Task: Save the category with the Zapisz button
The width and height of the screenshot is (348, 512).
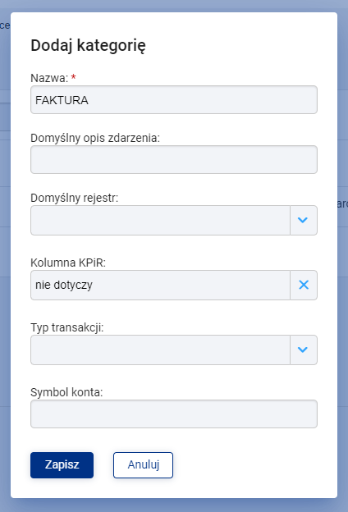Action: click(62, 465)
